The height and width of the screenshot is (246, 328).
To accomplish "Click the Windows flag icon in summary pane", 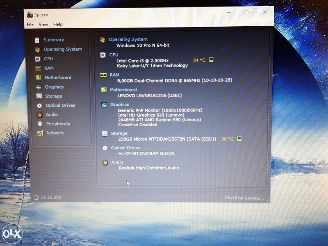I will click(102, 39).
